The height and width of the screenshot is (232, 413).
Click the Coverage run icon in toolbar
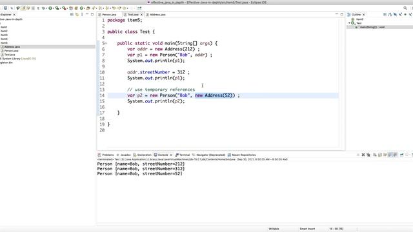click(x=57, y=8)
